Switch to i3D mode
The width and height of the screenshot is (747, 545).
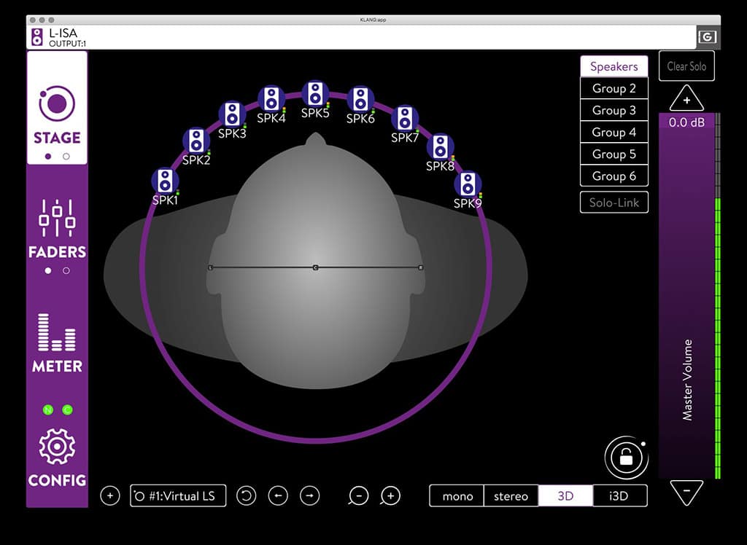(619, 496)
